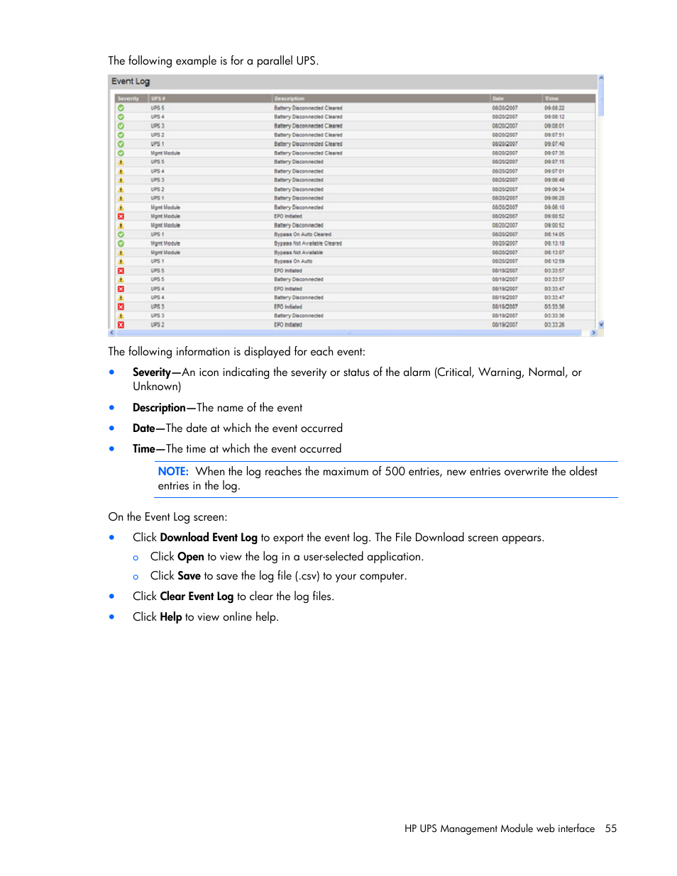Click the Time column header
The image size is (677, 876).
pos(569,99)
